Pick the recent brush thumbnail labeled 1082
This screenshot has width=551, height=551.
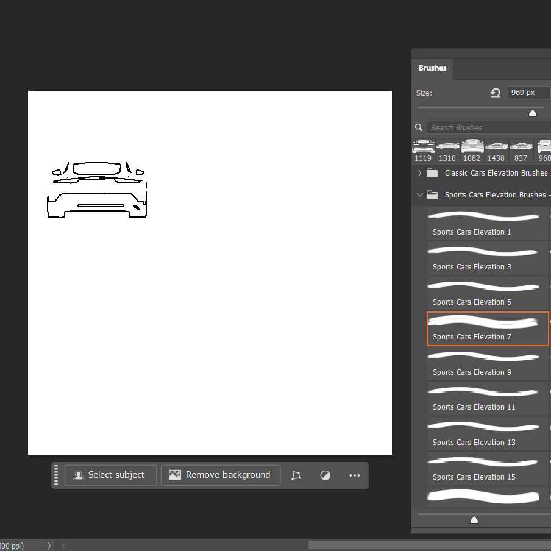(x=472, y=151)
